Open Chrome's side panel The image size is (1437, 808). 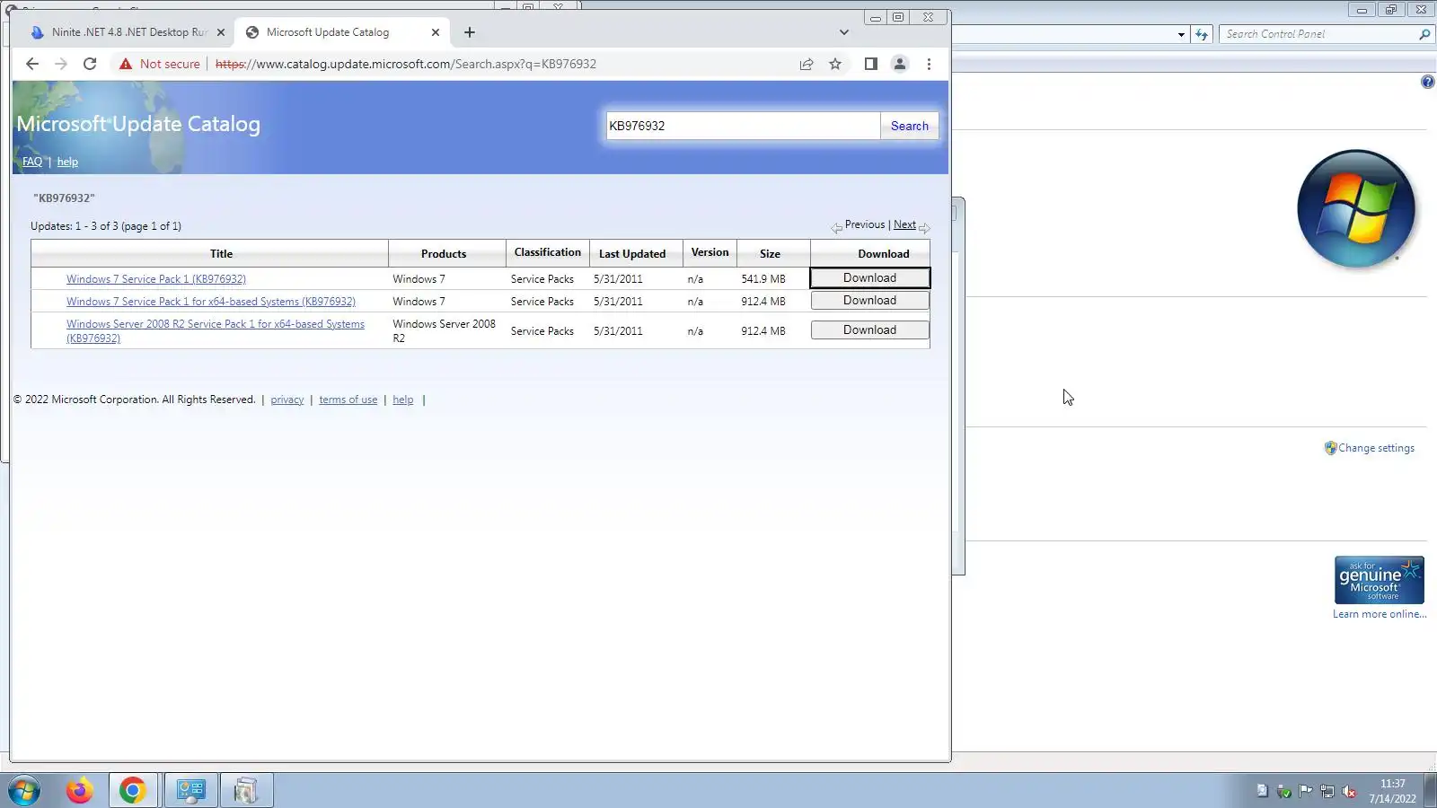[x=870, y=64]
